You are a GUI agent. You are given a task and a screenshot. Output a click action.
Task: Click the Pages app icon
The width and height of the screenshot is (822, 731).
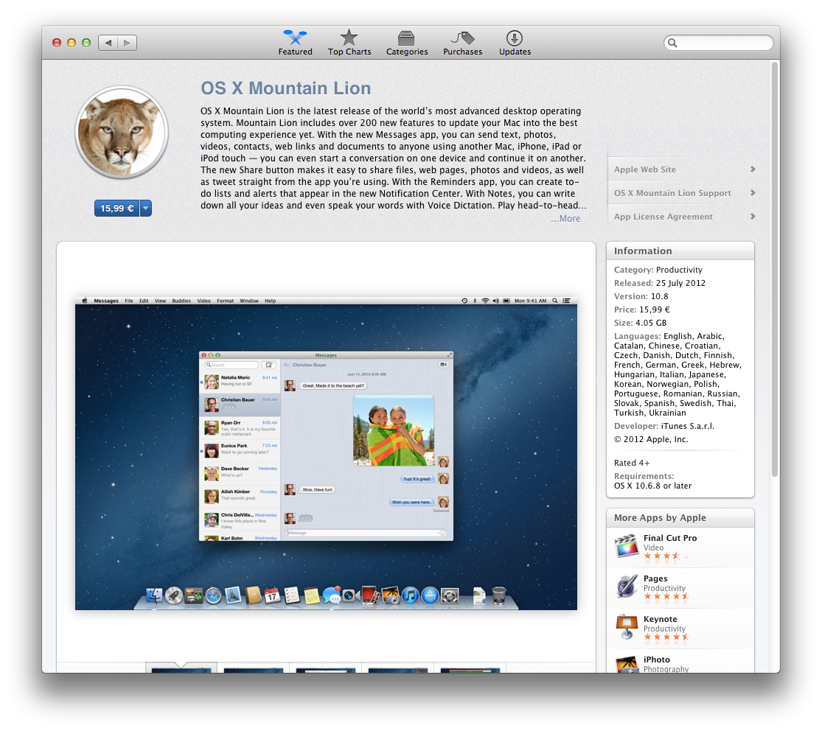click(627, 587)
